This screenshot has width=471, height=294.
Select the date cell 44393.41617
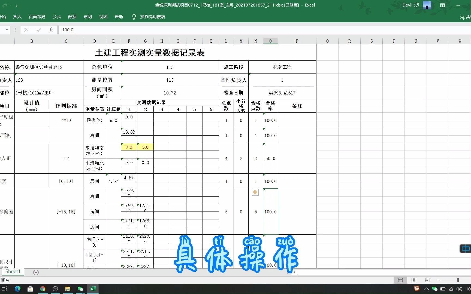pos(282,93)
